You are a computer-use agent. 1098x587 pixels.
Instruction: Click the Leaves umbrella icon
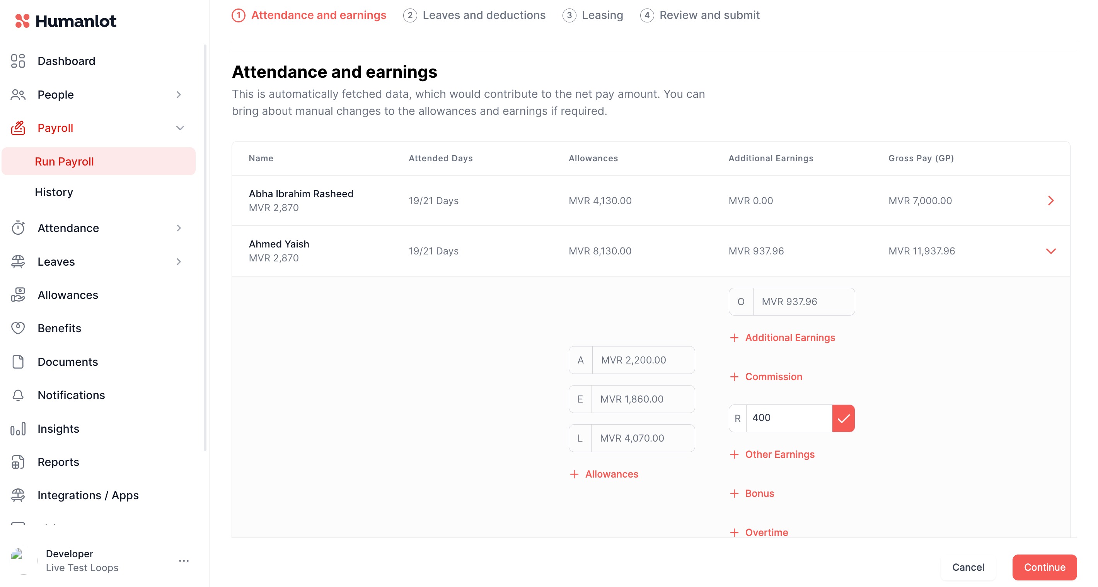tap(18, 261)
